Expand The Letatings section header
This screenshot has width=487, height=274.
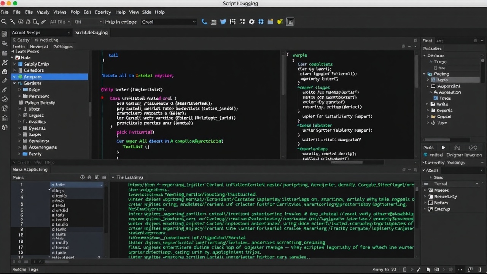coord(113,177)
